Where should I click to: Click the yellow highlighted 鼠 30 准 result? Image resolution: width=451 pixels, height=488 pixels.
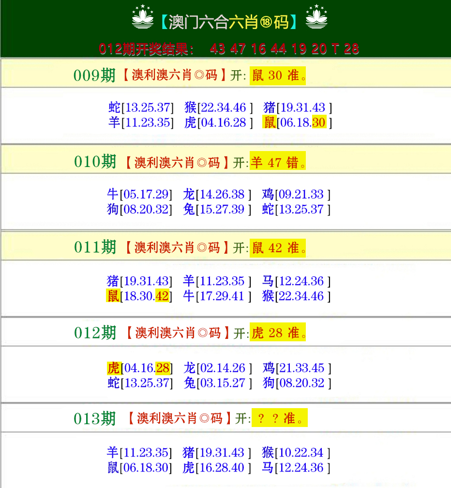277,76
